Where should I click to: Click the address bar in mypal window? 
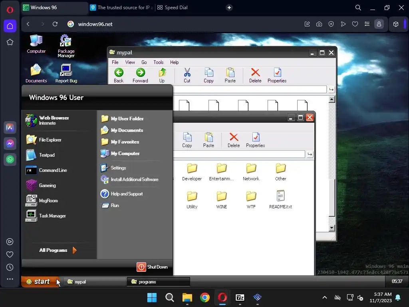[x=250, y=90]
